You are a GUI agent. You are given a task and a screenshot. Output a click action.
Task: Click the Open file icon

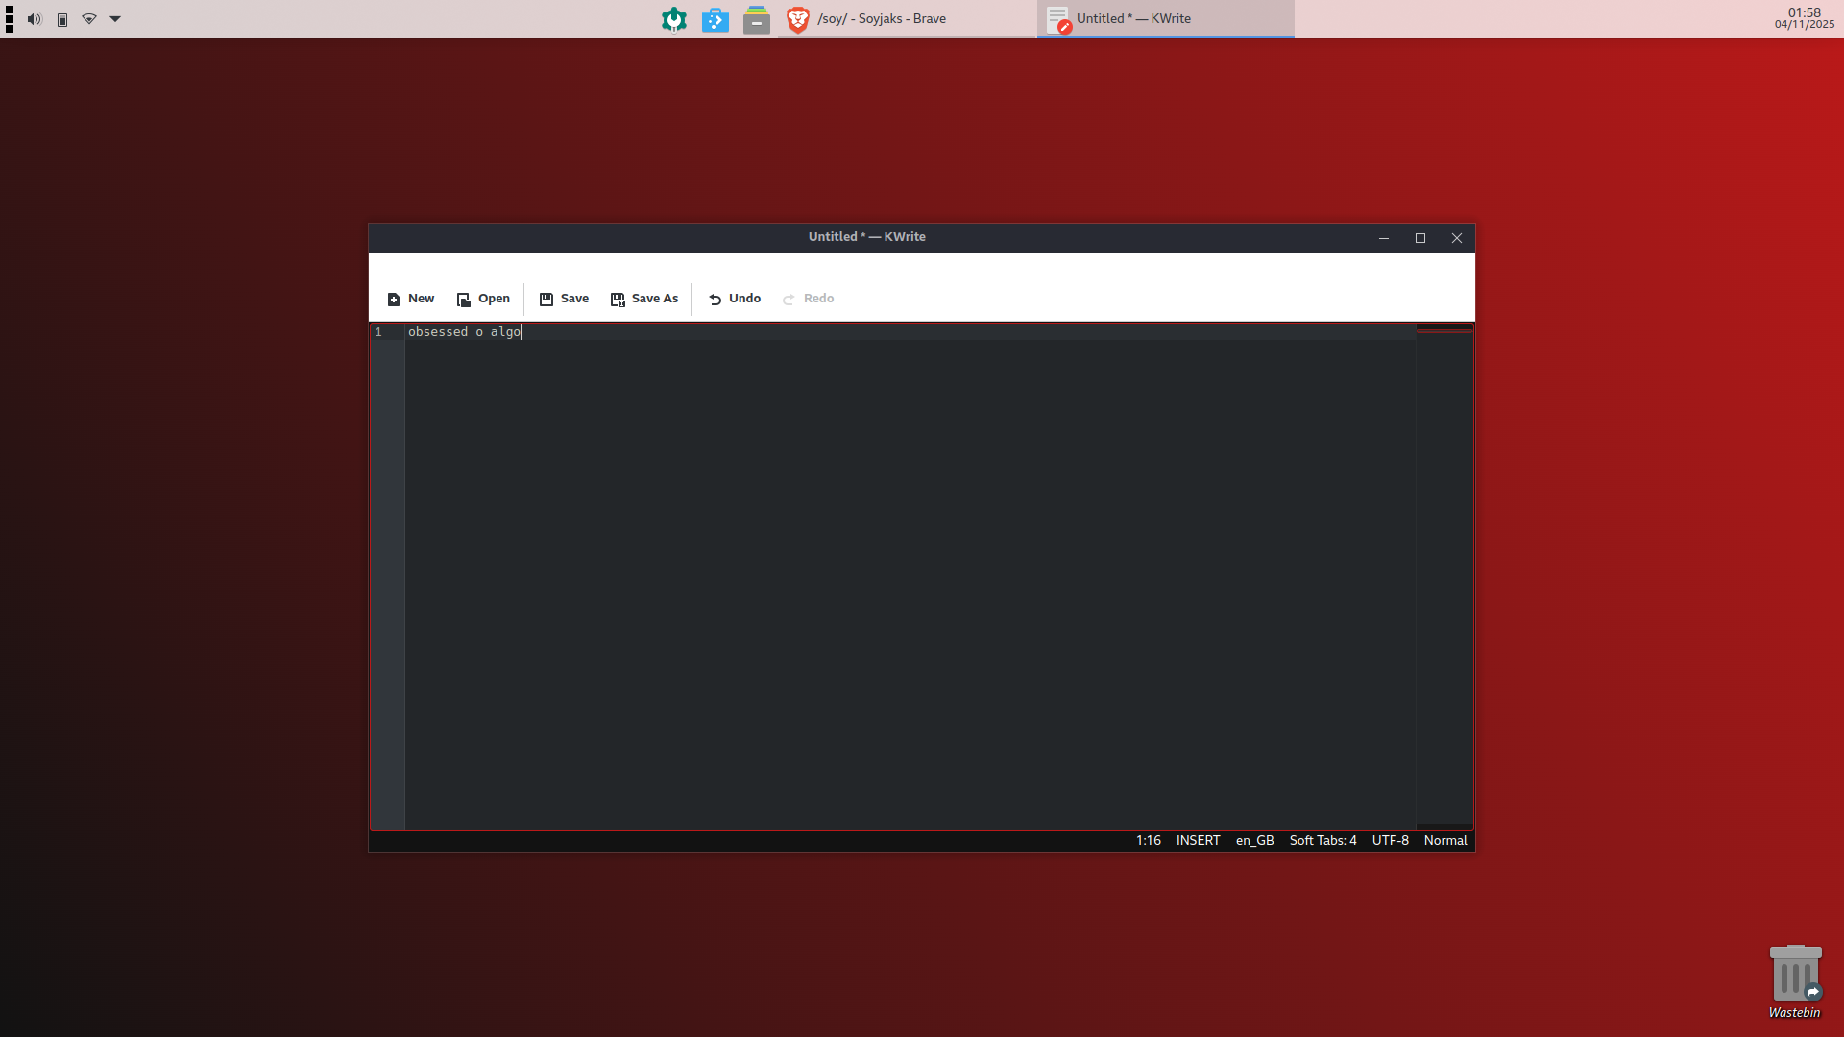click(464, 300)
